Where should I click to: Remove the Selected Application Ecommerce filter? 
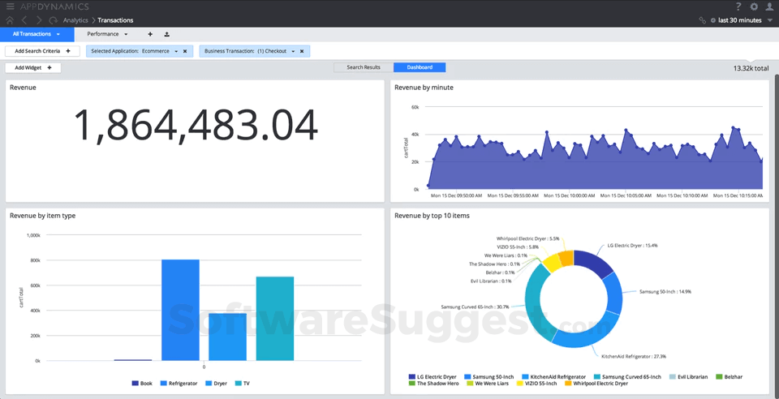[x=185, y=51]
